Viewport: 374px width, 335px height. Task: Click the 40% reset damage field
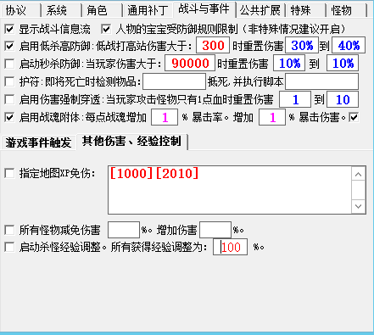pos(349,45)
